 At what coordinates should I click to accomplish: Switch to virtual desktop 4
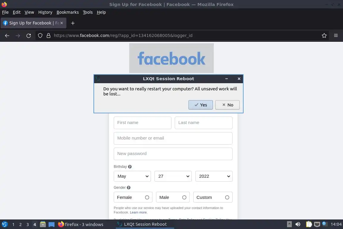pos(35,225)
